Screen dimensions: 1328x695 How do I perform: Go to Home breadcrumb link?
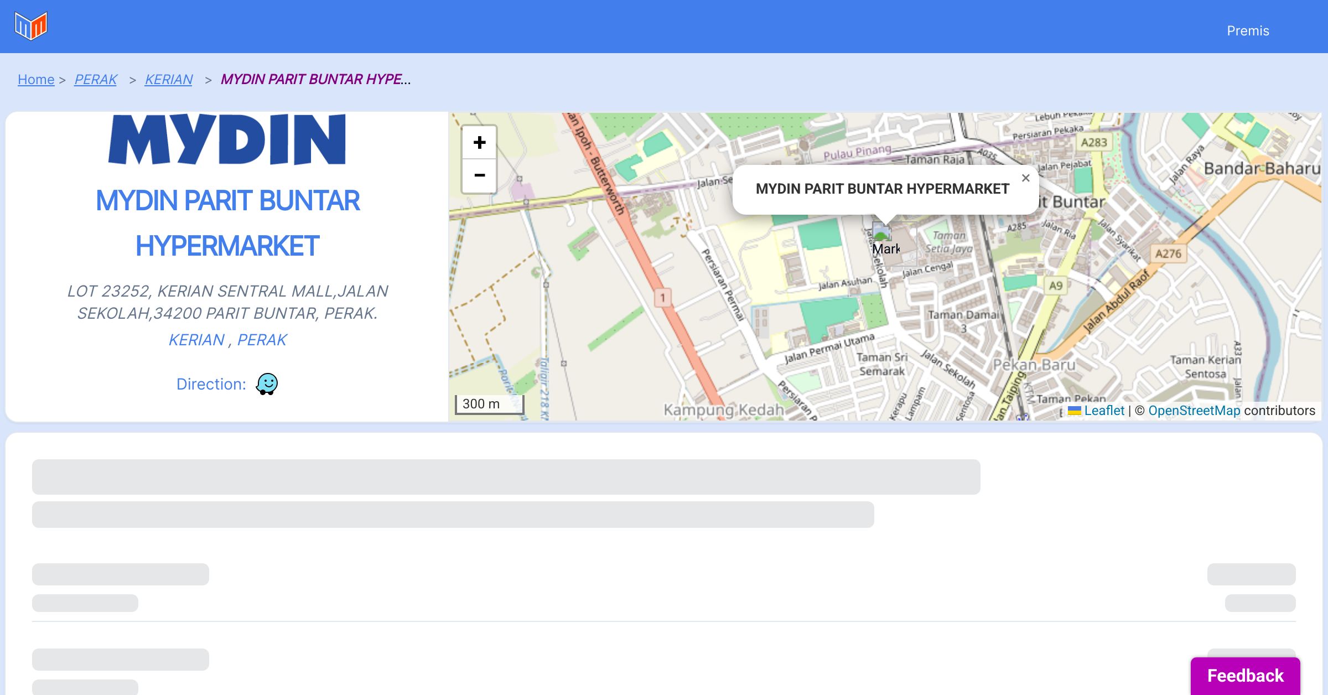[x=36, y=80]
